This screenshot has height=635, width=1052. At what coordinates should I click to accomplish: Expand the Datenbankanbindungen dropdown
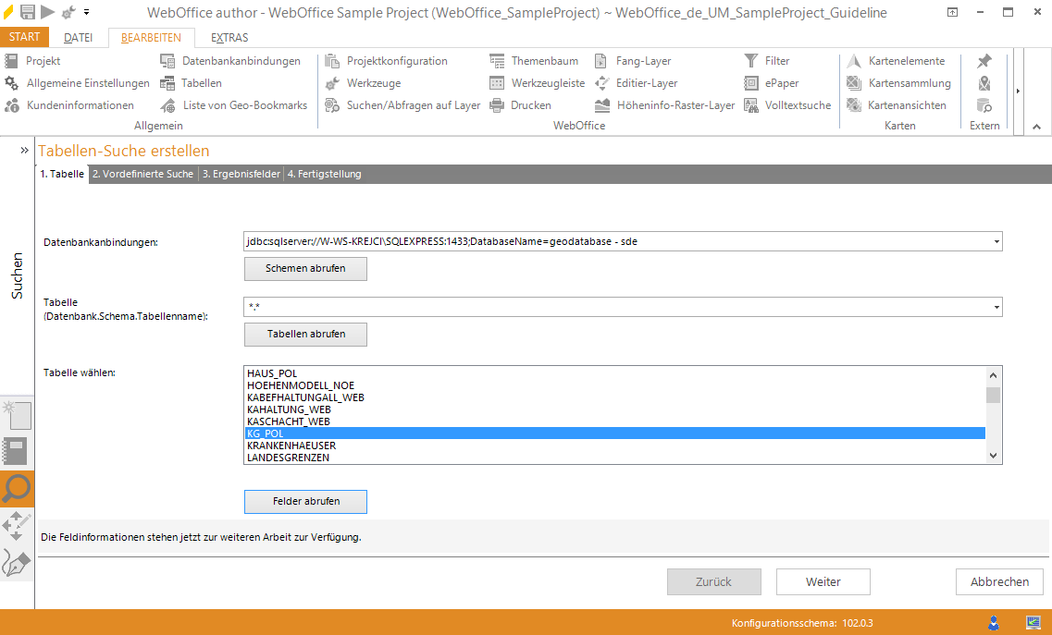pos(996,242)
